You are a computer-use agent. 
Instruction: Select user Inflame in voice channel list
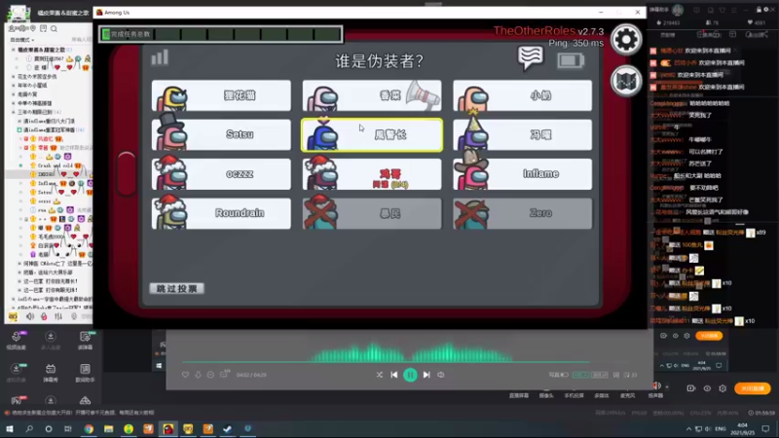click(48, 183)
